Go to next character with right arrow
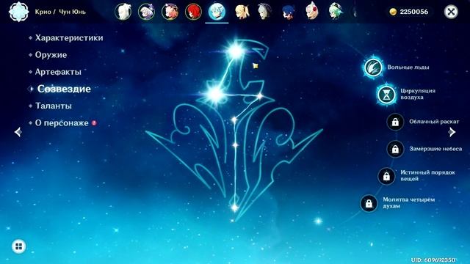 [x=452, y=132]
